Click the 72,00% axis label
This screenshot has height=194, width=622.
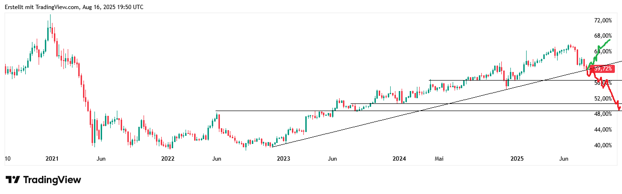[x=603, y=20]
